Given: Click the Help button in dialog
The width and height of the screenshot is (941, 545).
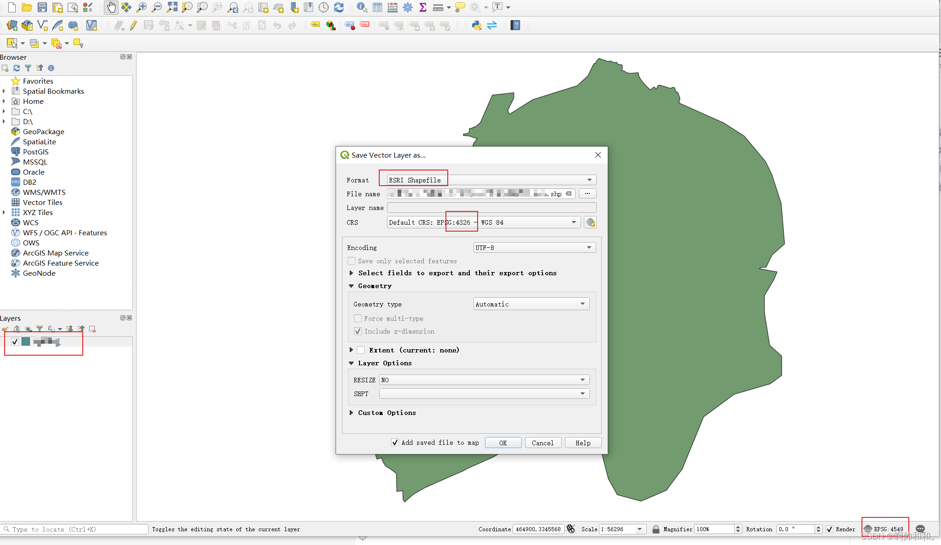Looking at the screenshot, I should [582, 443].
